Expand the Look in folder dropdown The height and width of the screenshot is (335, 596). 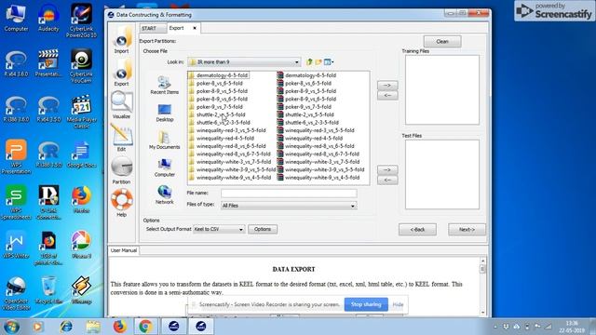[296, 62]
